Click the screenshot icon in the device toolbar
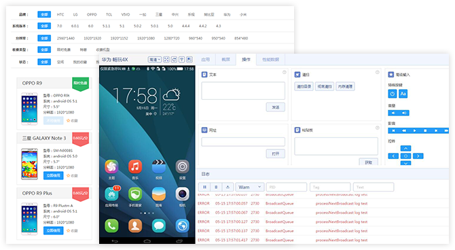Screen dimensions: 455x250 click(189, 60)
